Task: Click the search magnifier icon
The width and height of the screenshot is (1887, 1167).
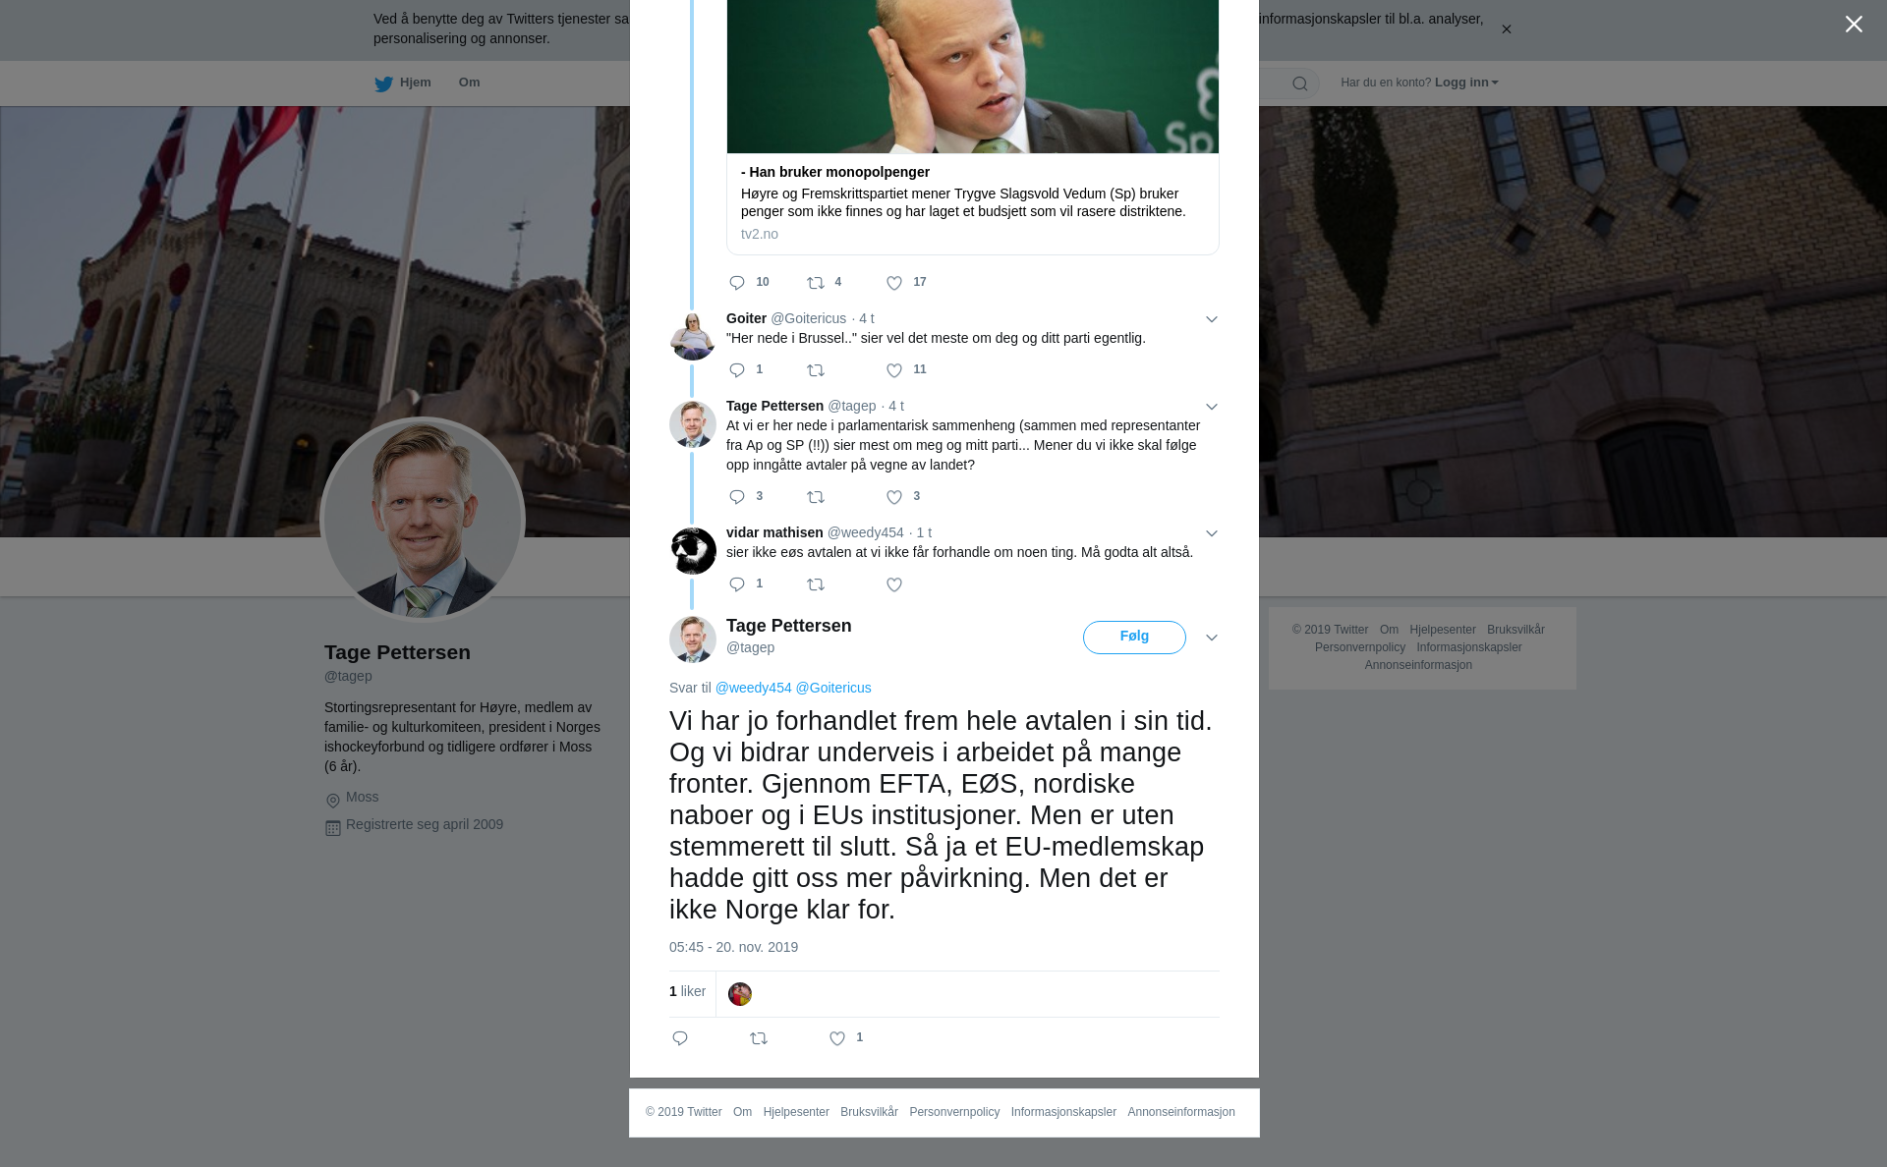Action: [x=1299, y=83]
